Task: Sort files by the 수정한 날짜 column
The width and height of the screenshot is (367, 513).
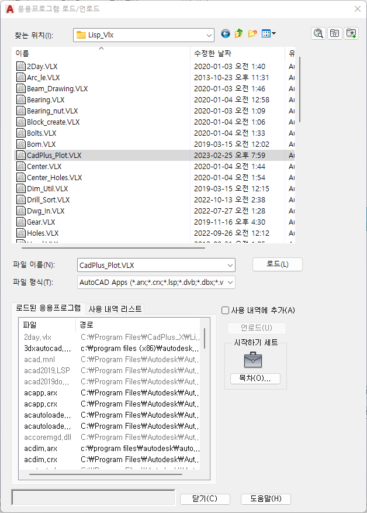Action: click(238, 53)
